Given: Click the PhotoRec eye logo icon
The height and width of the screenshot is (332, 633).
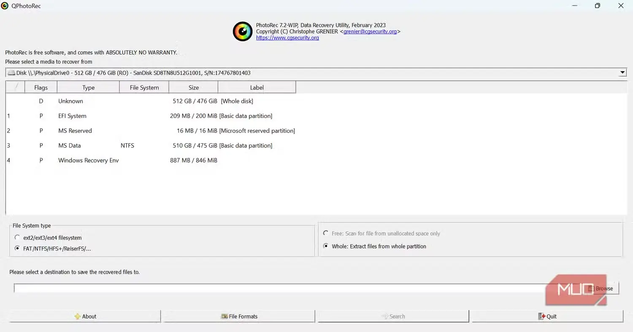Looking at the screenshot, I should coord(243,31).
